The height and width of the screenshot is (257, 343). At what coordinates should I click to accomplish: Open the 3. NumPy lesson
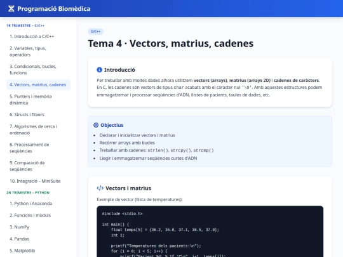pyautogui.click(x=39, y=227)
